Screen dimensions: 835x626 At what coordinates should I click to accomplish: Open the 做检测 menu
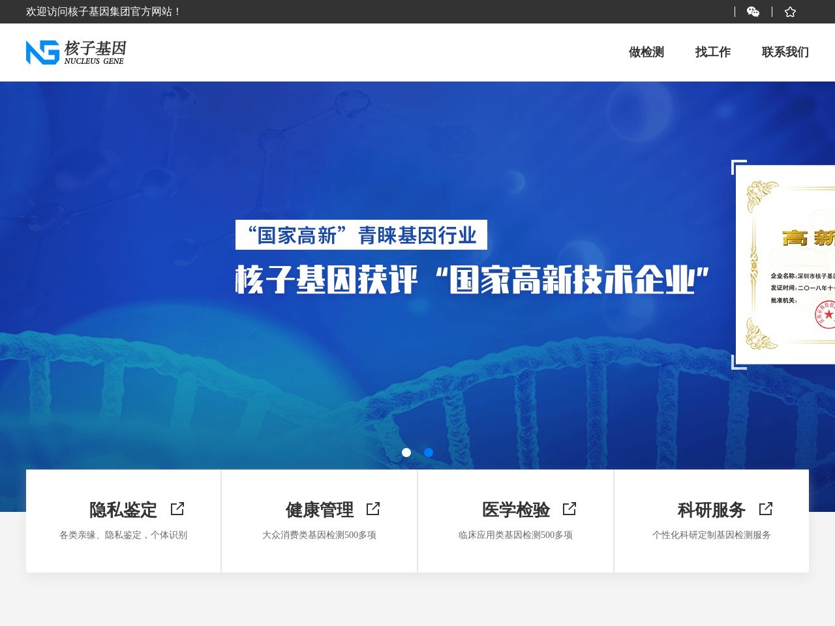point(646,52)
